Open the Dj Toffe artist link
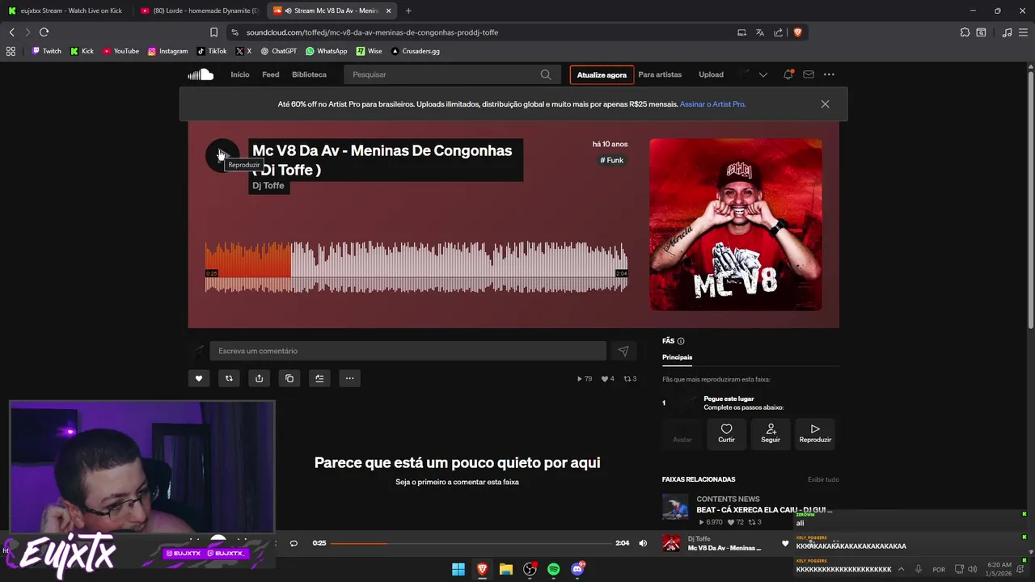The width and height of the screenshot is (1035, 582). point(268,186)
